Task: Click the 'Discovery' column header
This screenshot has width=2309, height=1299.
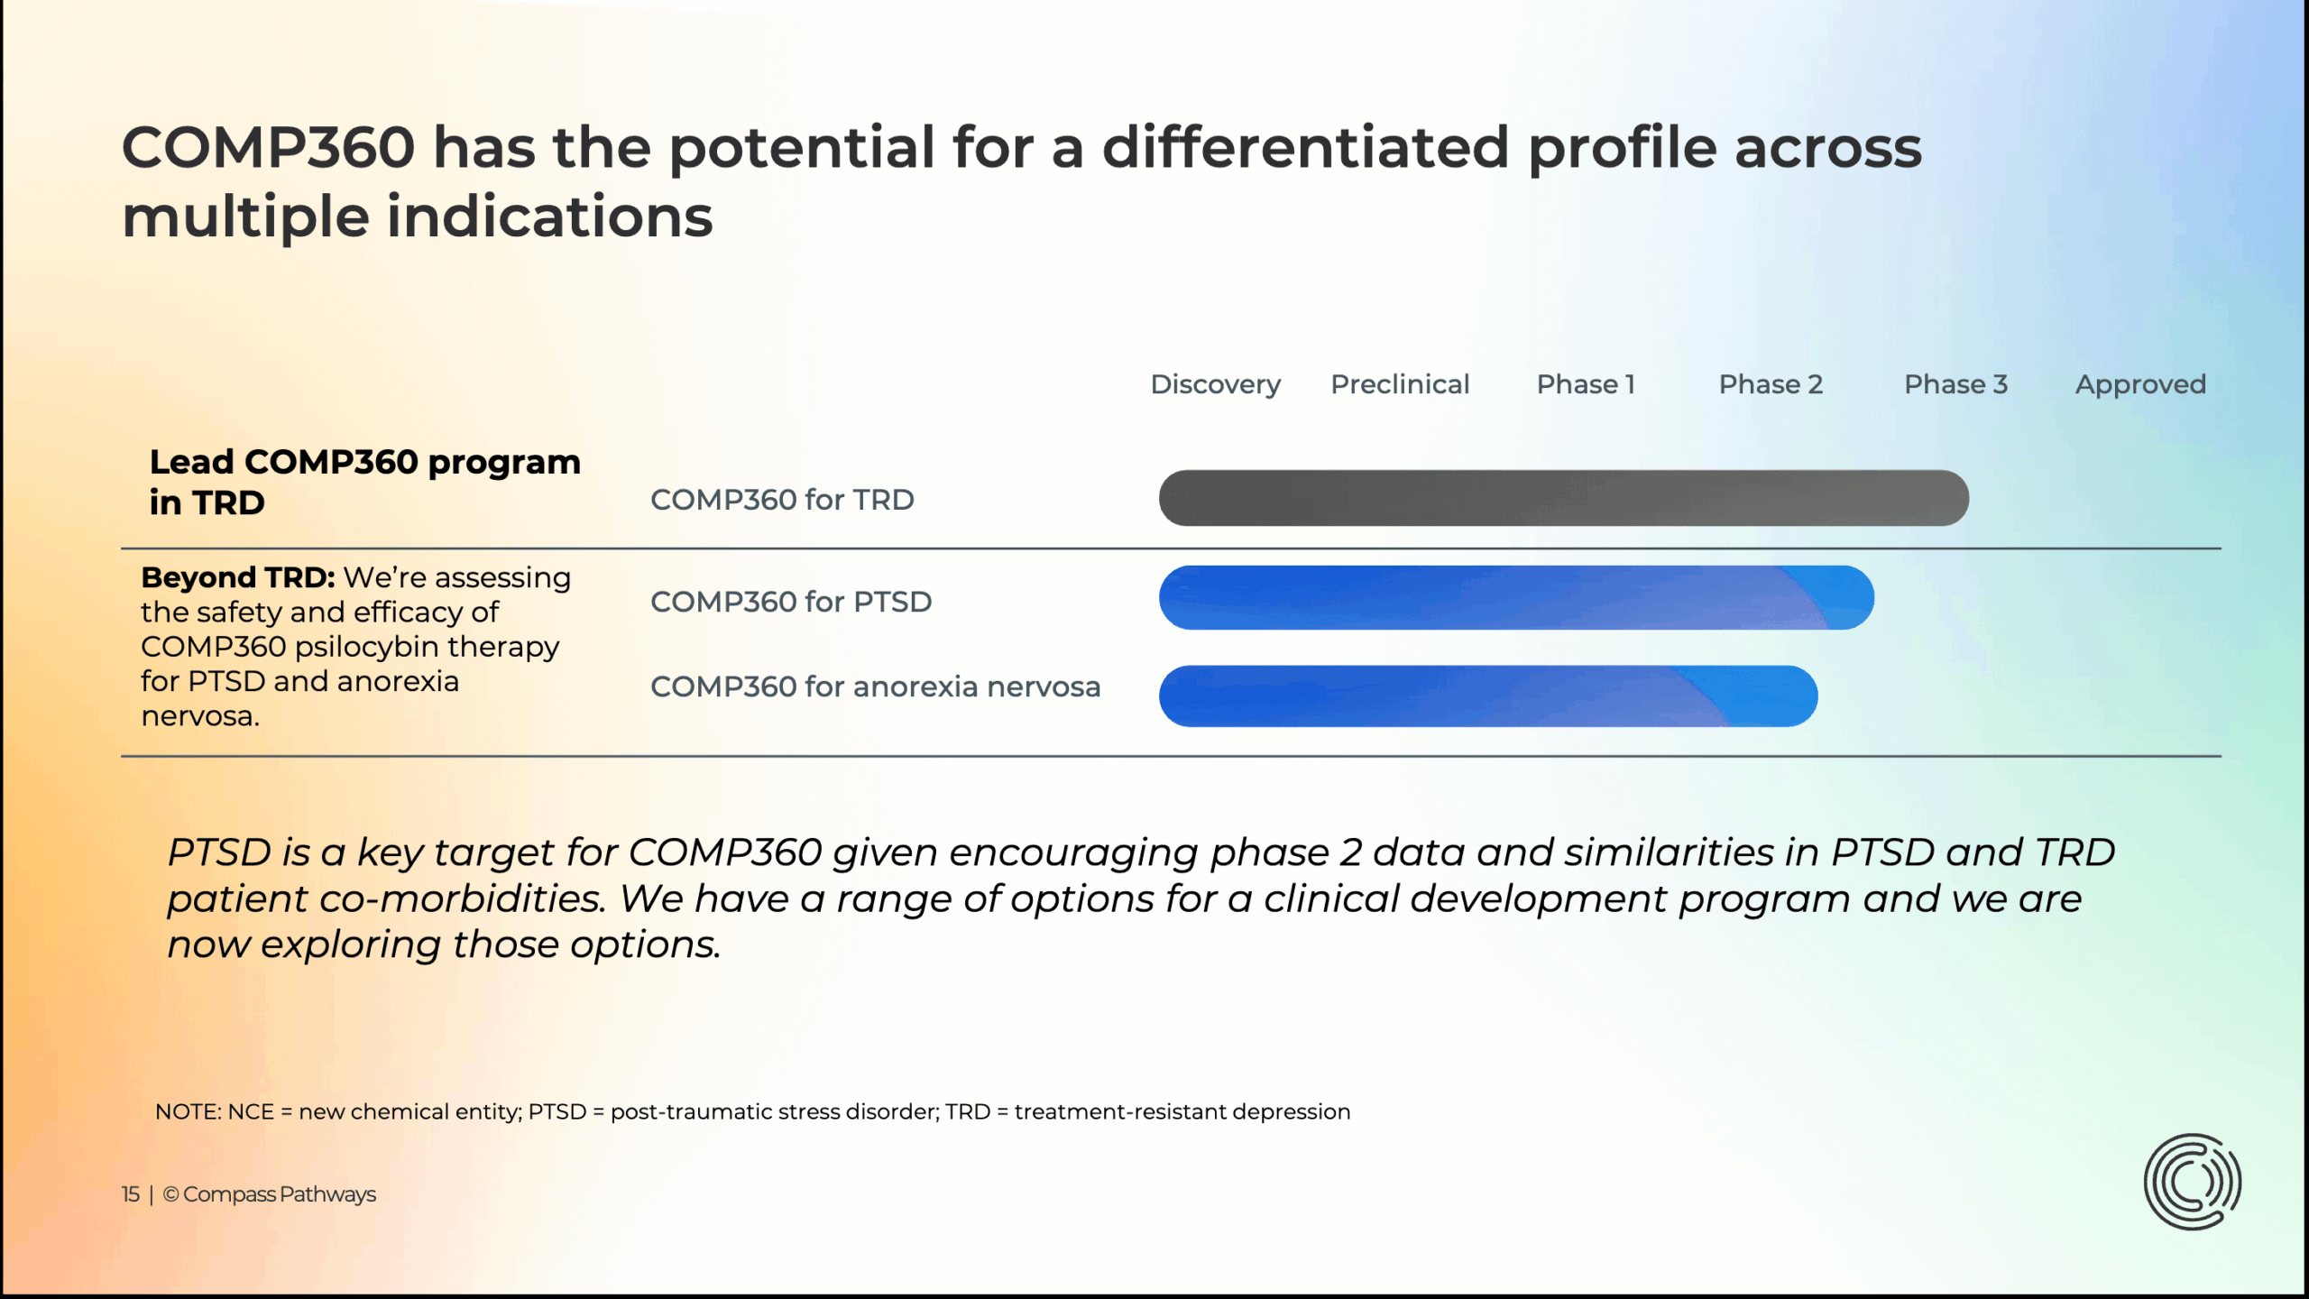Action: (x=1215, y=385)
